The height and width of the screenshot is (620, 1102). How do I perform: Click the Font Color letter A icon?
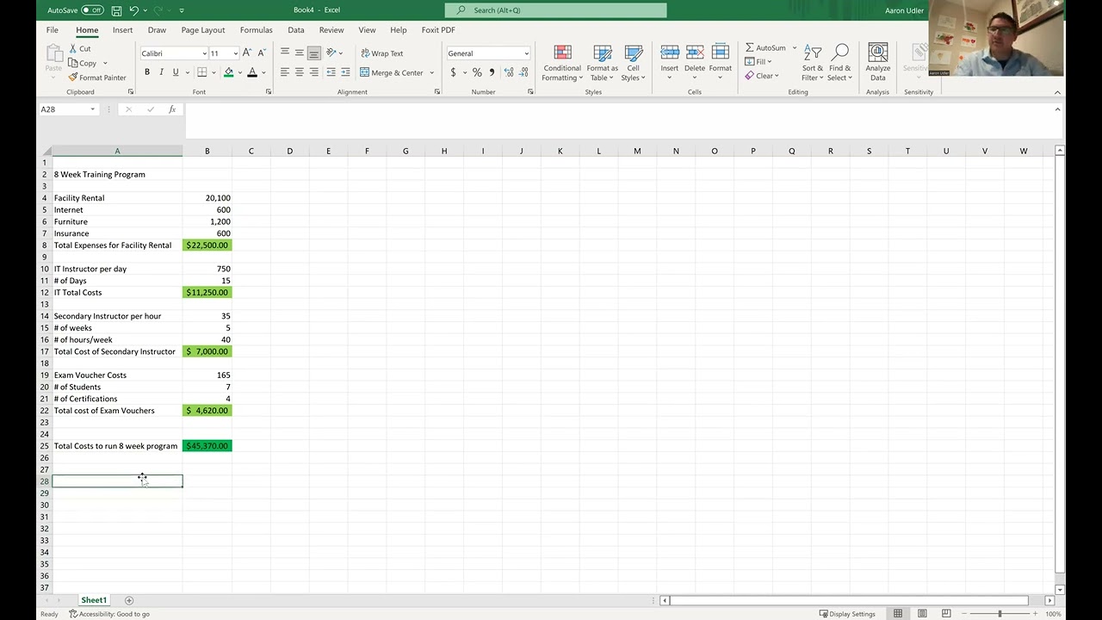point(252,72)
